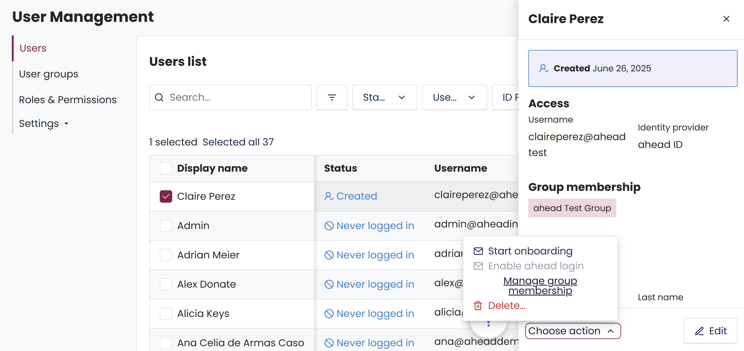Click the user icon in the Created banner
Screen dimensions: 744x351
[x=543, y=68]
